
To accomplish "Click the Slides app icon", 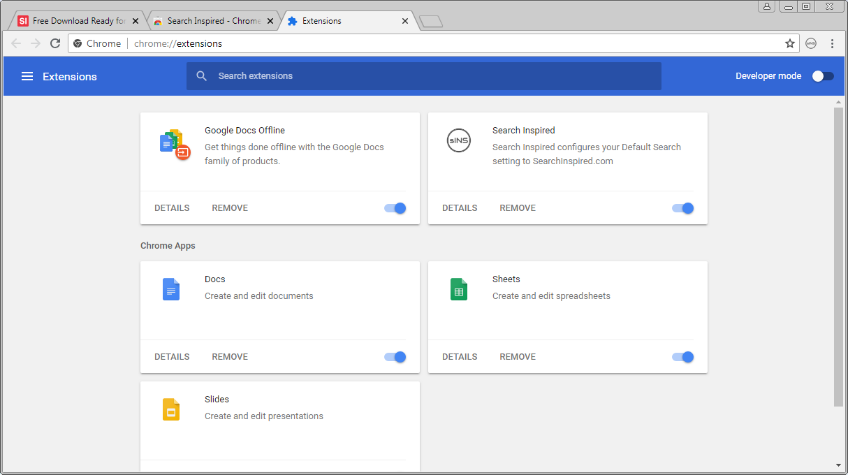I will click(x=171, y=409).
